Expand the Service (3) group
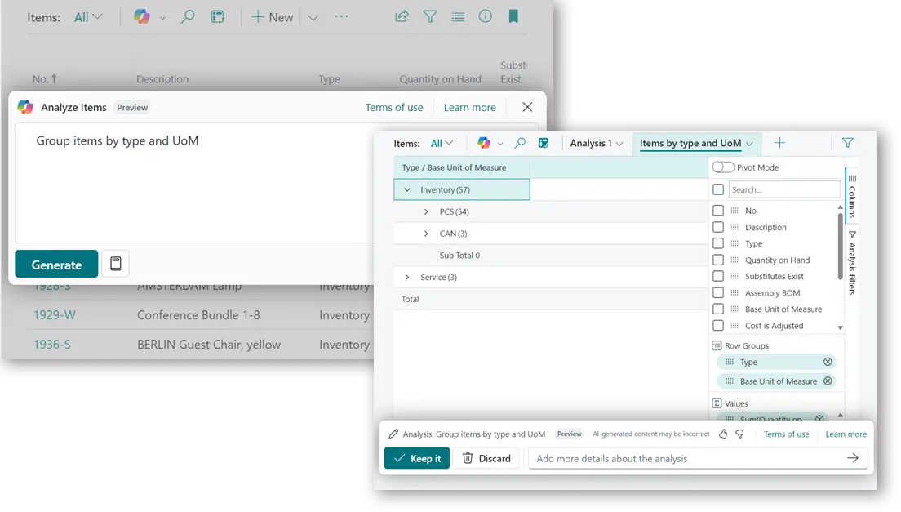 coord(406,277)
